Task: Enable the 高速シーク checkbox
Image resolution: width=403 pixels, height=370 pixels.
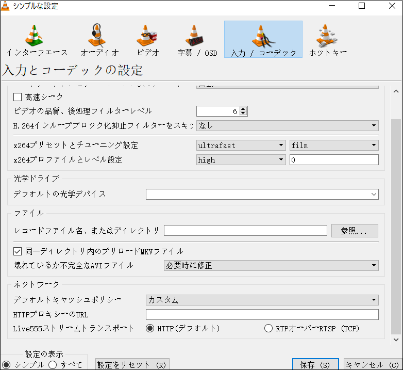Action: coord(18,97)
